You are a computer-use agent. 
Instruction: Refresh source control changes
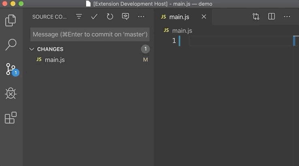[x=110, y=17]
